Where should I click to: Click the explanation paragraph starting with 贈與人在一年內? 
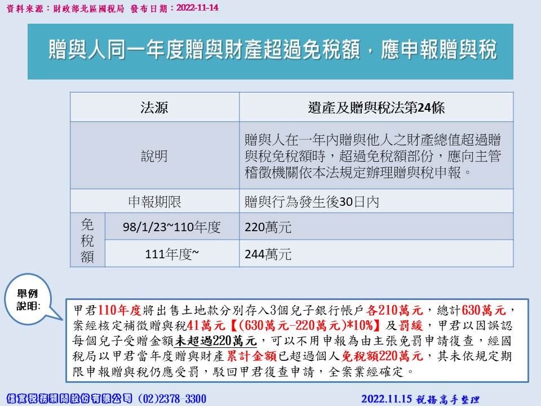[x=376, y=156]
